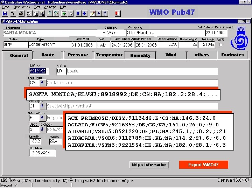Switch to the Footnotes tab

[x=232, y=55]
